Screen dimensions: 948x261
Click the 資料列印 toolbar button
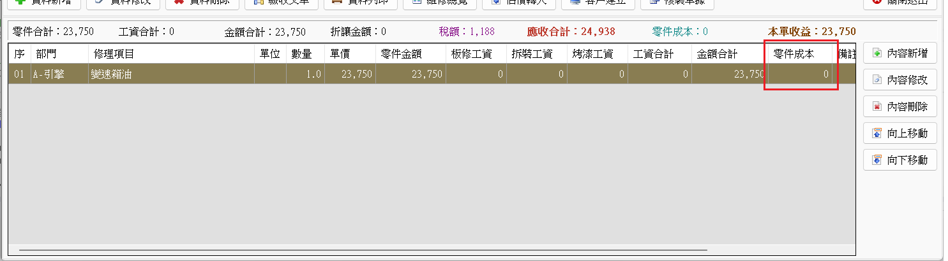[x=360, y=3]
